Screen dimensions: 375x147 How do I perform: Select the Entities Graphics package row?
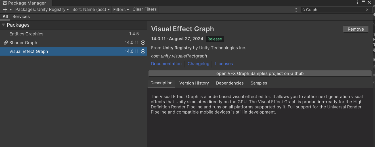coord(74,34)
